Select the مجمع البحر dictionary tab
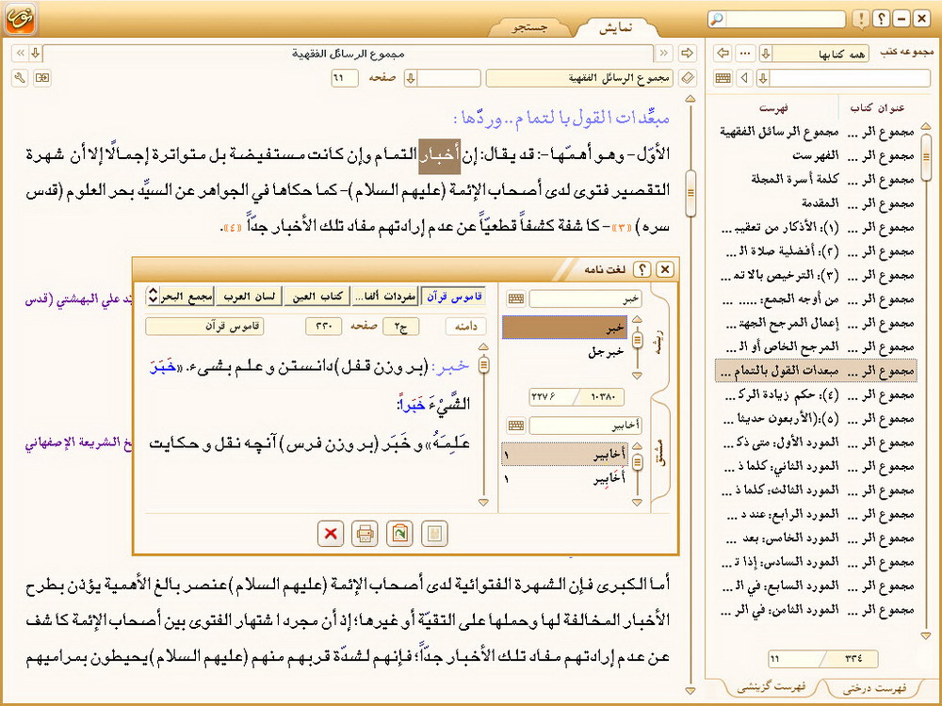 pyautogui.click(x=187, y=296)
